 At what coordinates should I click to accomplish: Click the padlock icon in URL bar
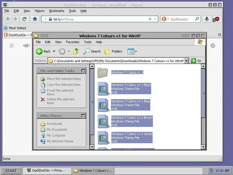(50, 19)
